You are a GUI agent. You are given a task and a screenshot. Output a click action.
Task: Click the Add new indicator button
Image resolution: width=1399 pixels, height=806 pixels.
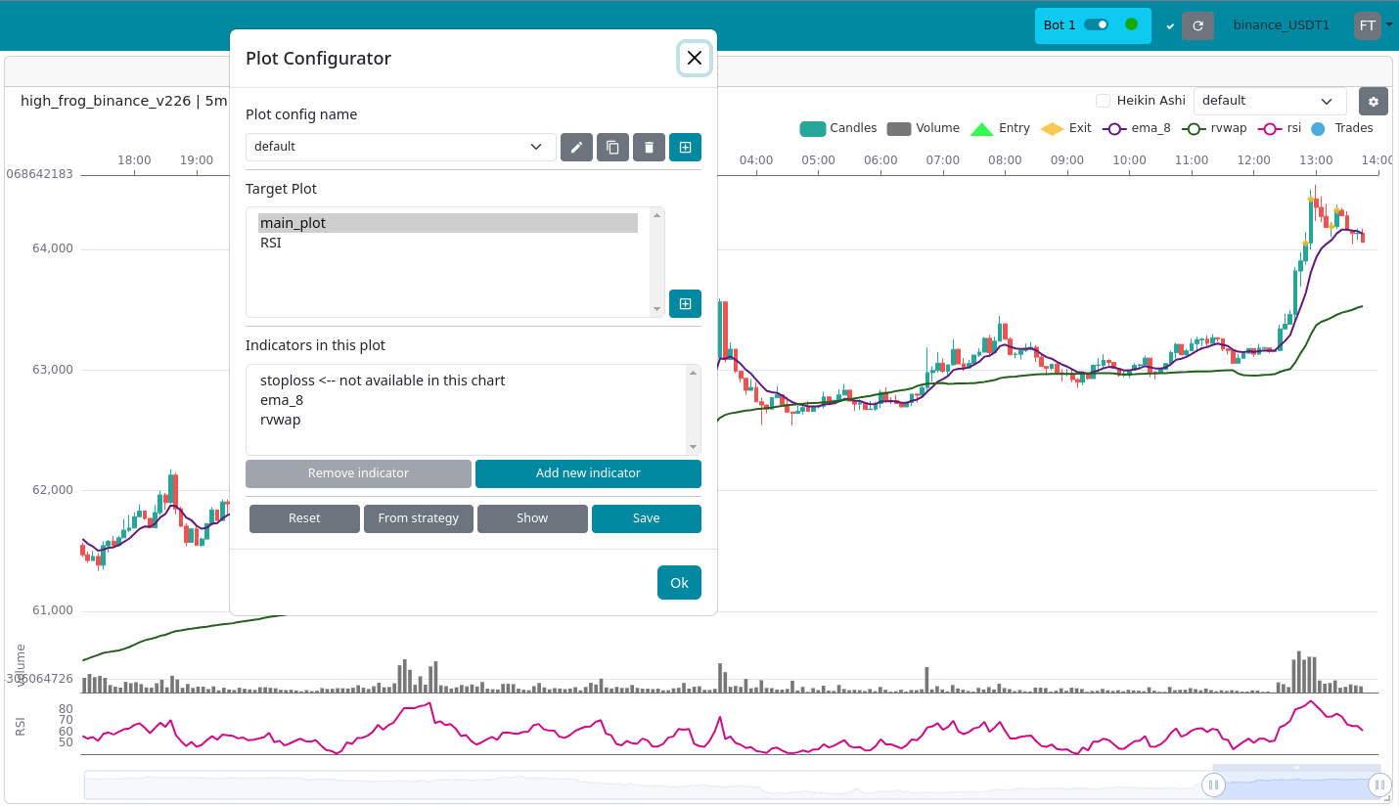pos(588,473)
